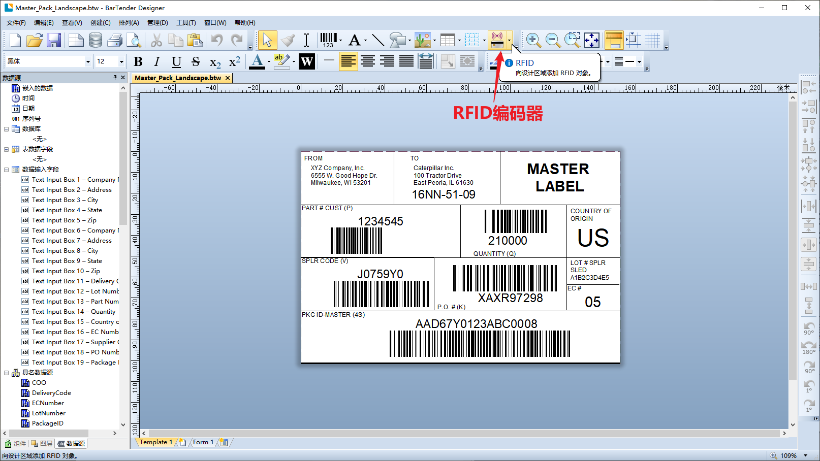Open the print preview tool
The image size is (820, 461).
click(134, 40)
